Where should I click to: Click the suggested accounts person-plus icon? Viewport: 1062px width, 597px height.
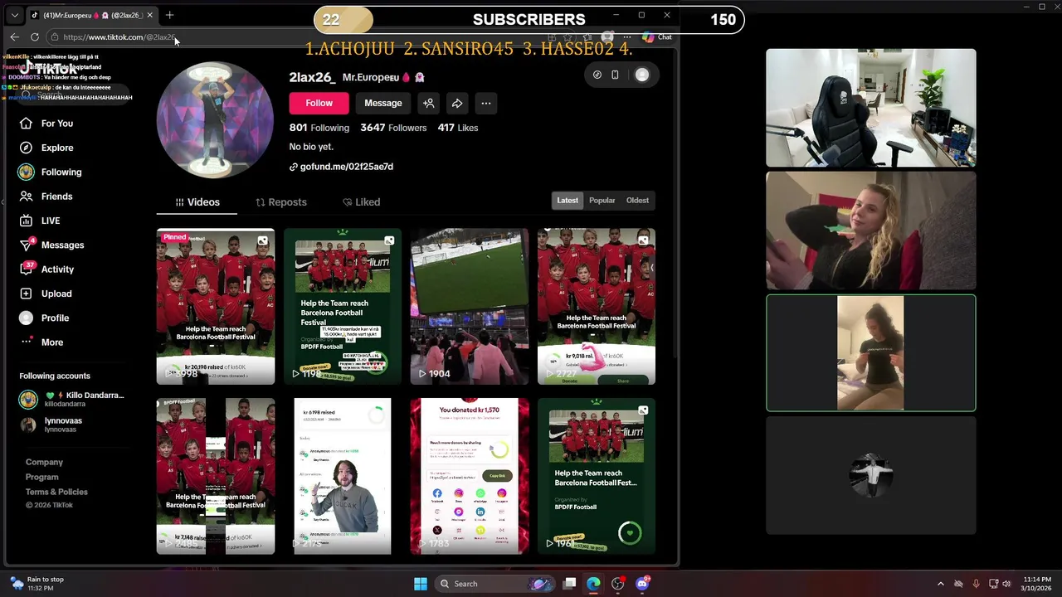(429, 103)
